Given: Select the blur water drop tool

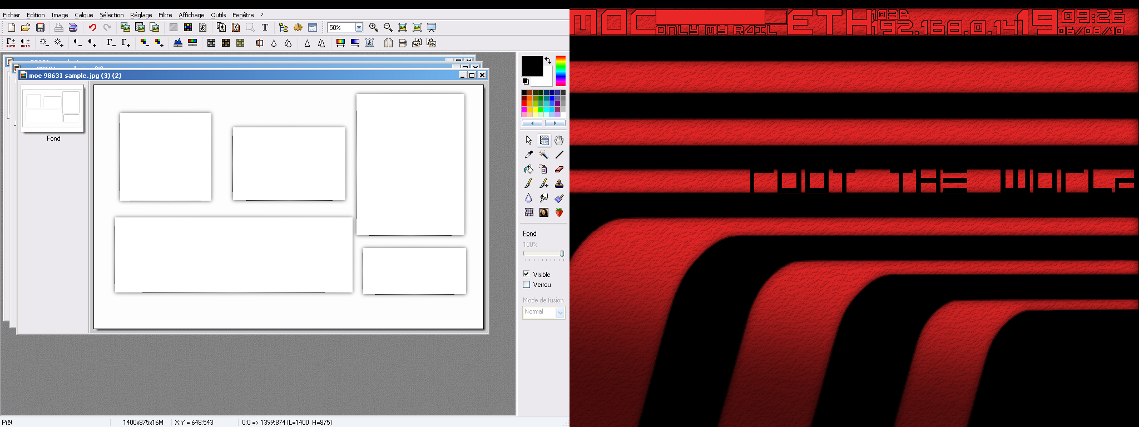Looking at the screenshot, I should (529, 198).
